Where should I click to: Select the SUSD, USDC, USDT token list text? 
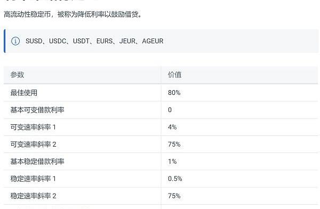[94, 41]
